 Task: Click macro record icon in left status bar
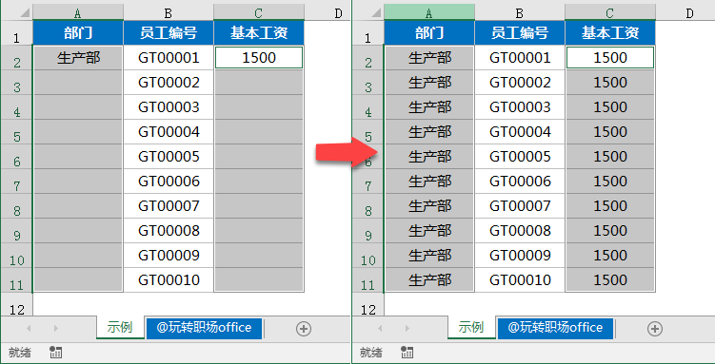(55, 352)
